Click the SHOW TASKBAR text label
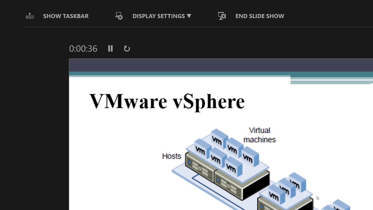This screenshot has width=373, height=210. click(66, 16)
